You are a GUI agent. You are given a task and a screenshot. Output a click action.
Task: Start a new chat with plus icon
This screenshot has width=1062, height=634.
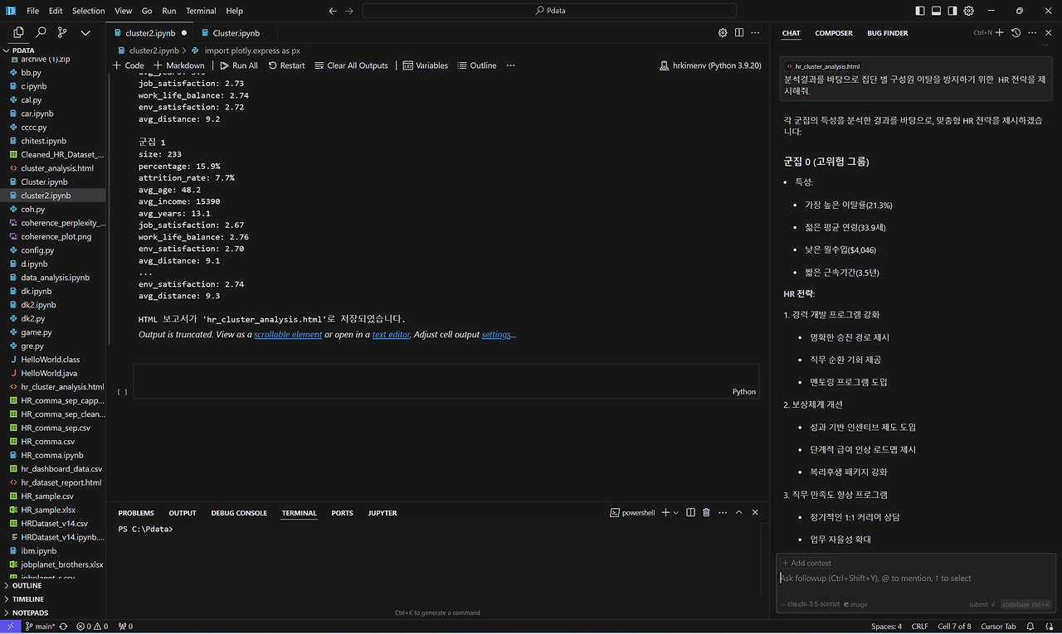point(1000,33)
